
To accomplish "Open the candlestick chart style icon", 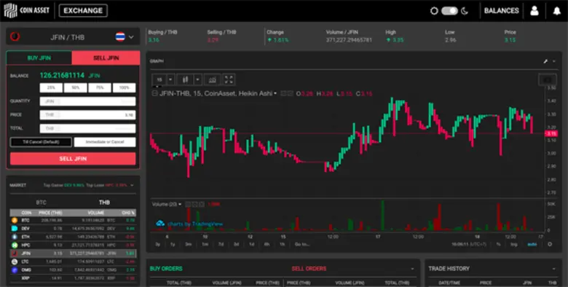I will click(x=186, y=79).
